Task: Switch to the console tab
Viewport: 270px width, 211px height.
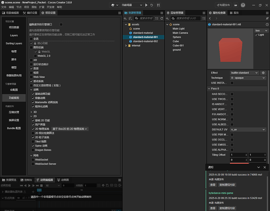Action: (x=26, y=180)
